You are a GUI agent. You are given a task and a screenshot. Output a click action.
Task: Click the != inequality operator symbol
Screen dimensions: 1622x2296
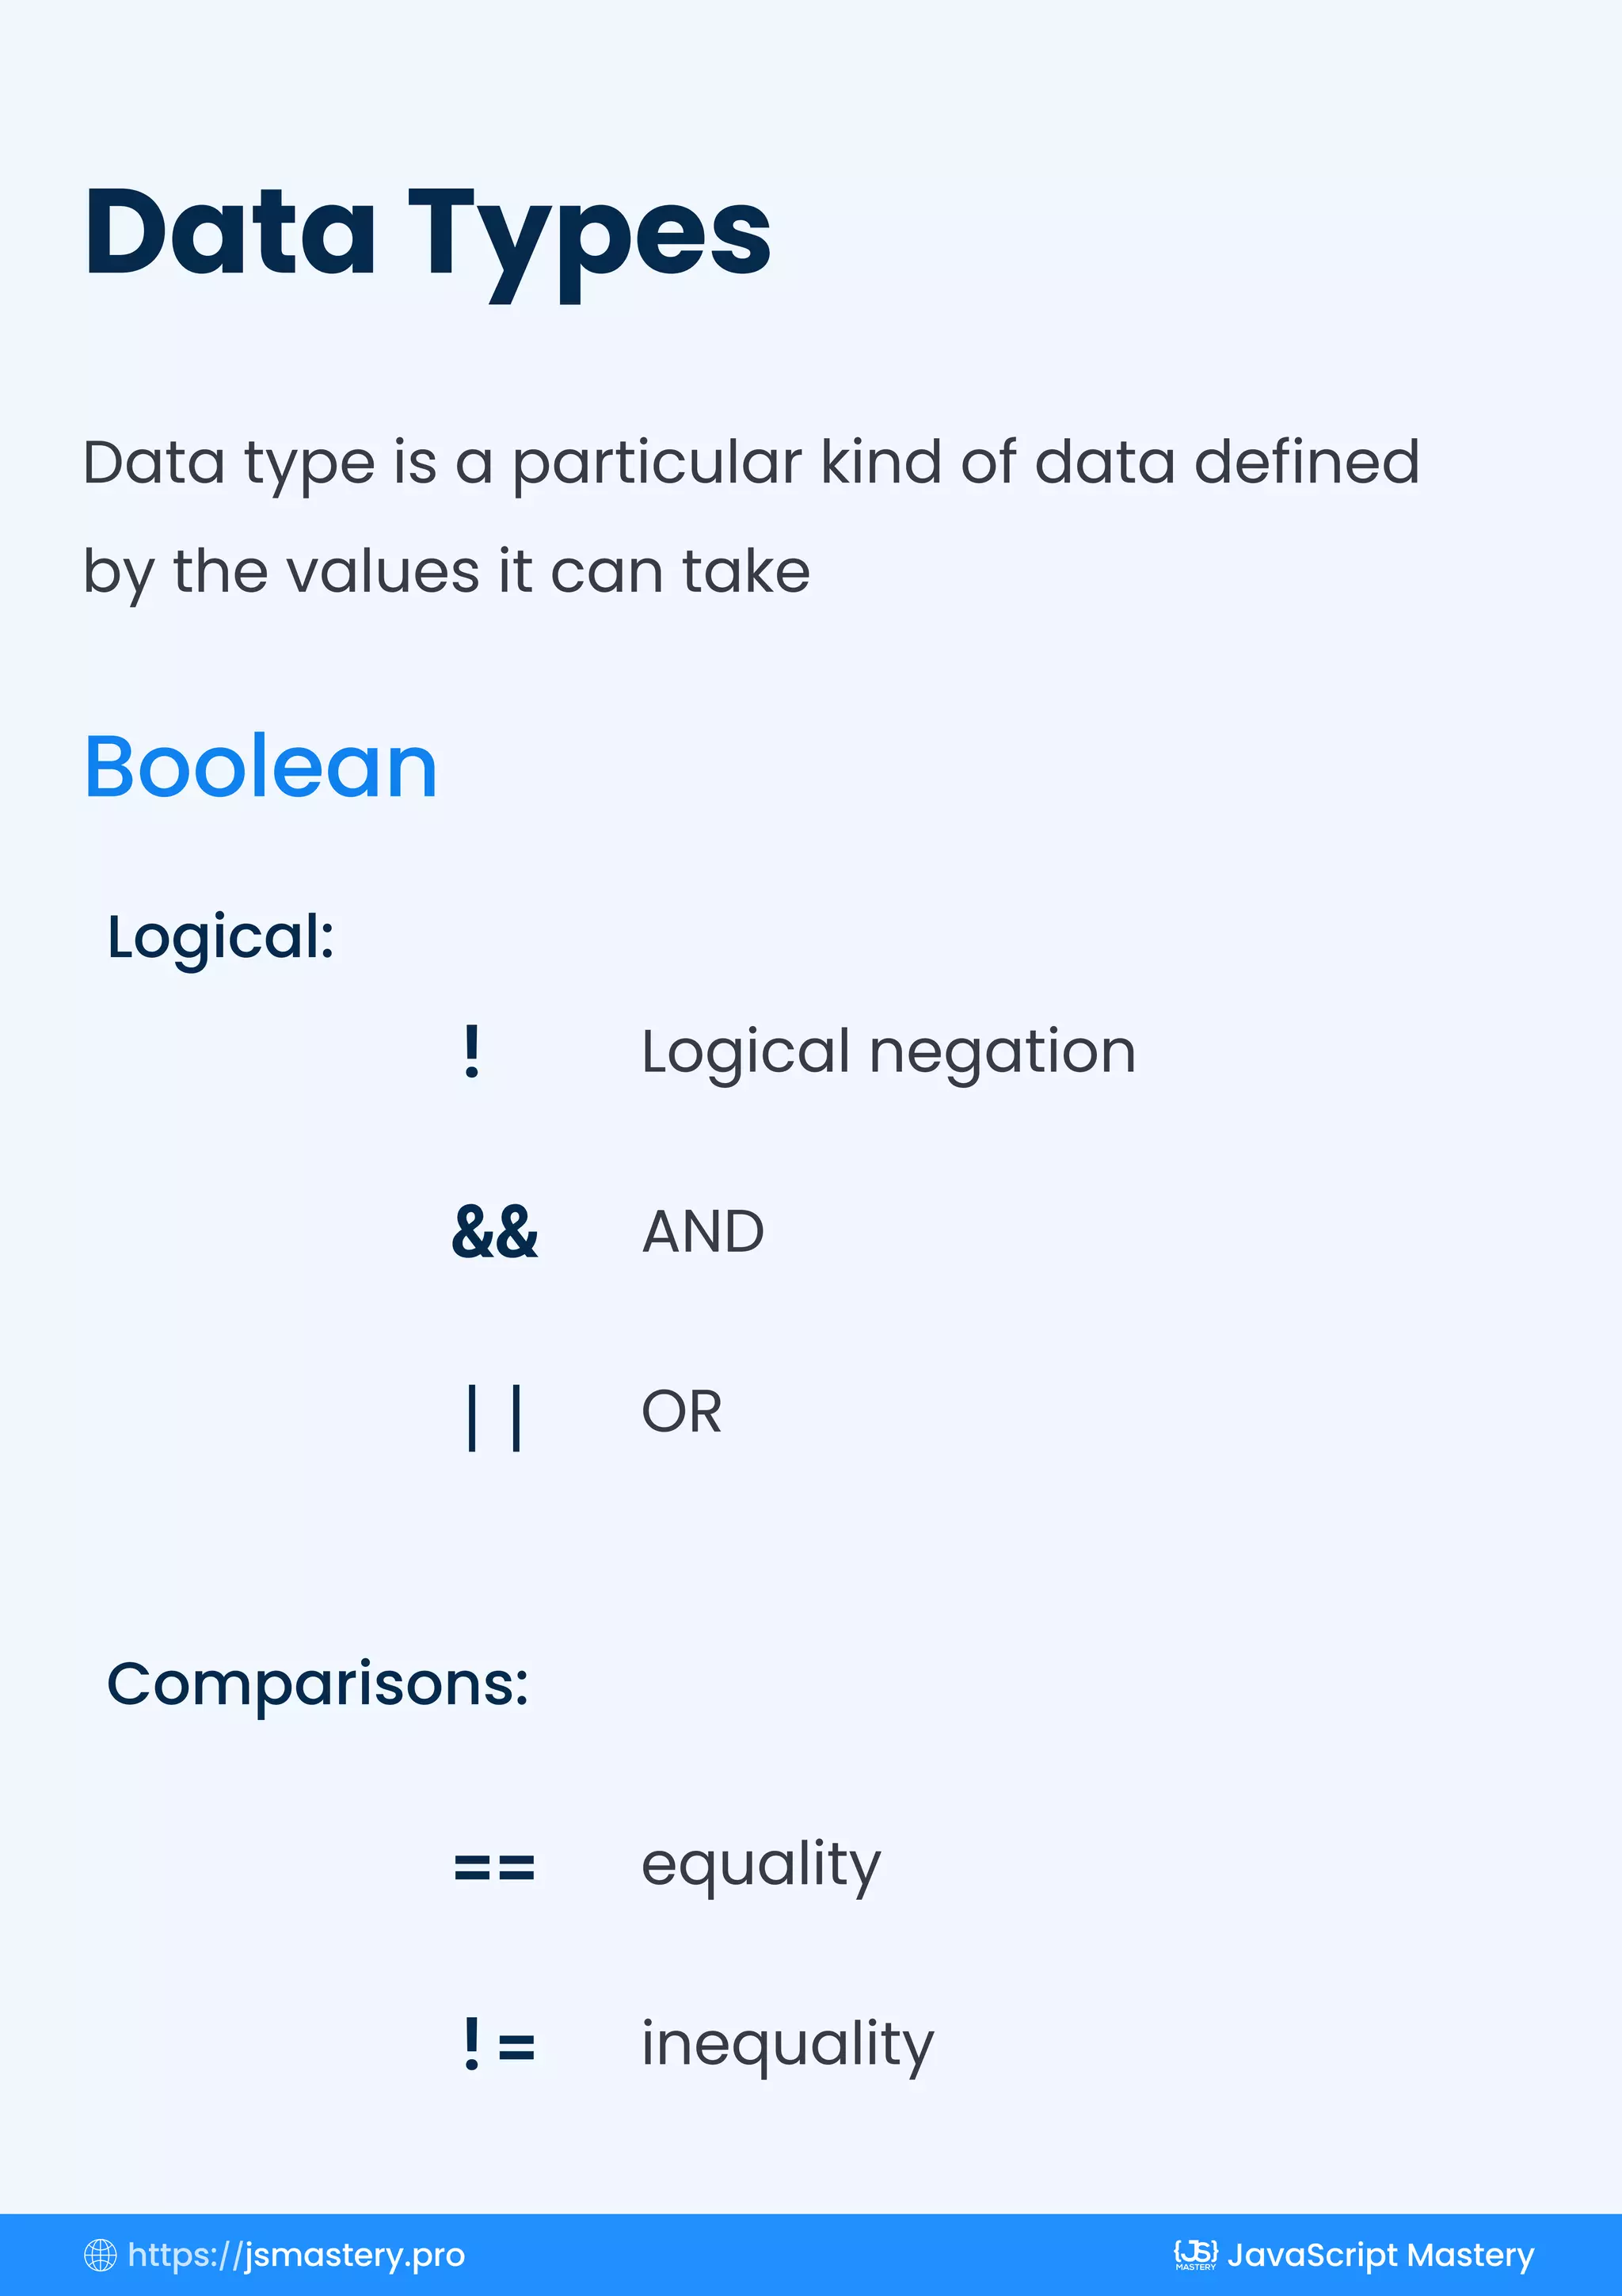(x=499, y=2044)
